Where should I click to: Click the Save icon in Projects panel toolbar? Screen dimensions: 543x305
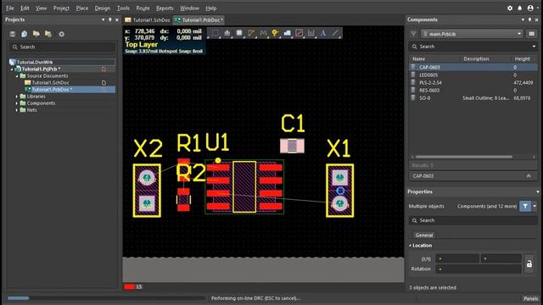[x=13, y=34]
